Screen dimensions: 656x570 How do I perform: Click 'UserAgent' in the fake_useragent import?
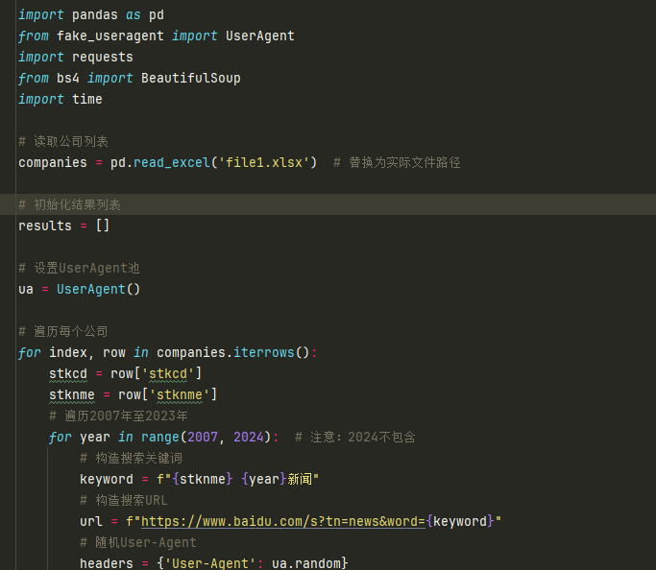pos(259,36)
